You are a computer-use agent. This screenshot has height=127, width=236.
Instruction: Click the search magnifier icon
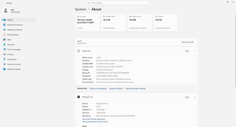(x=89, y=3)
